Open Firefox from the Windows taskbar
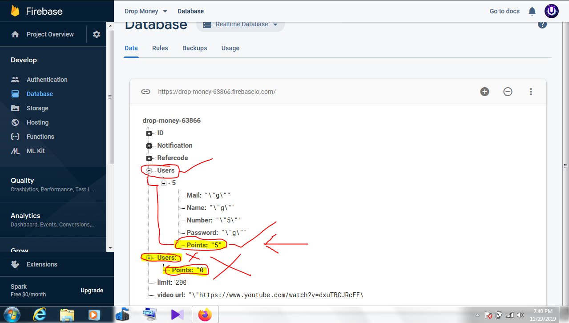 pyautogui.click(x=205, y=315)
